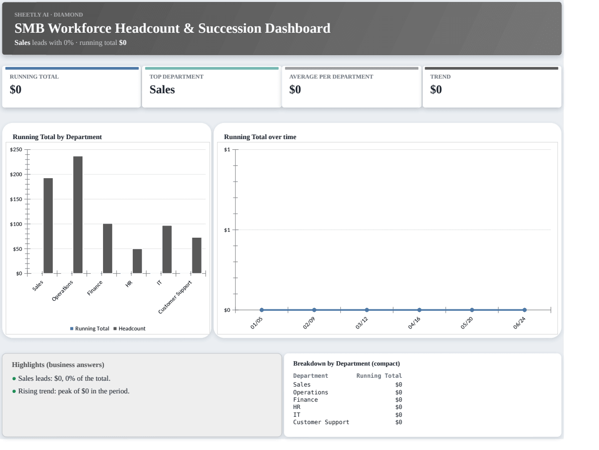Click the 'SHEETLY AI · DIAMOND' label
Image resolution: width=599 pixels, height=450 pixels.
click(x=49, y=15)
